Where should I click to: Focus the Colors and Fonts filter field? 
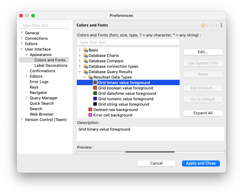pyautogui.click(x=128, y=42)
